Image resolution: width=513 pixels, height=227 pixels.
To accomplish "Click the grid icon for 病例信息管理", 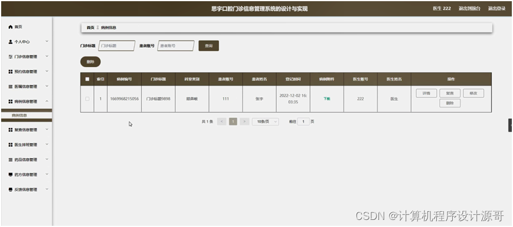I will 11,101.
